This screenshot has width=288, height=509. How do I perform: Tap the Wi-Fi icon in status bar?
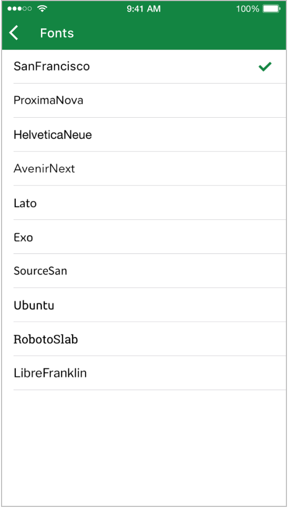[x=42, y=9]
